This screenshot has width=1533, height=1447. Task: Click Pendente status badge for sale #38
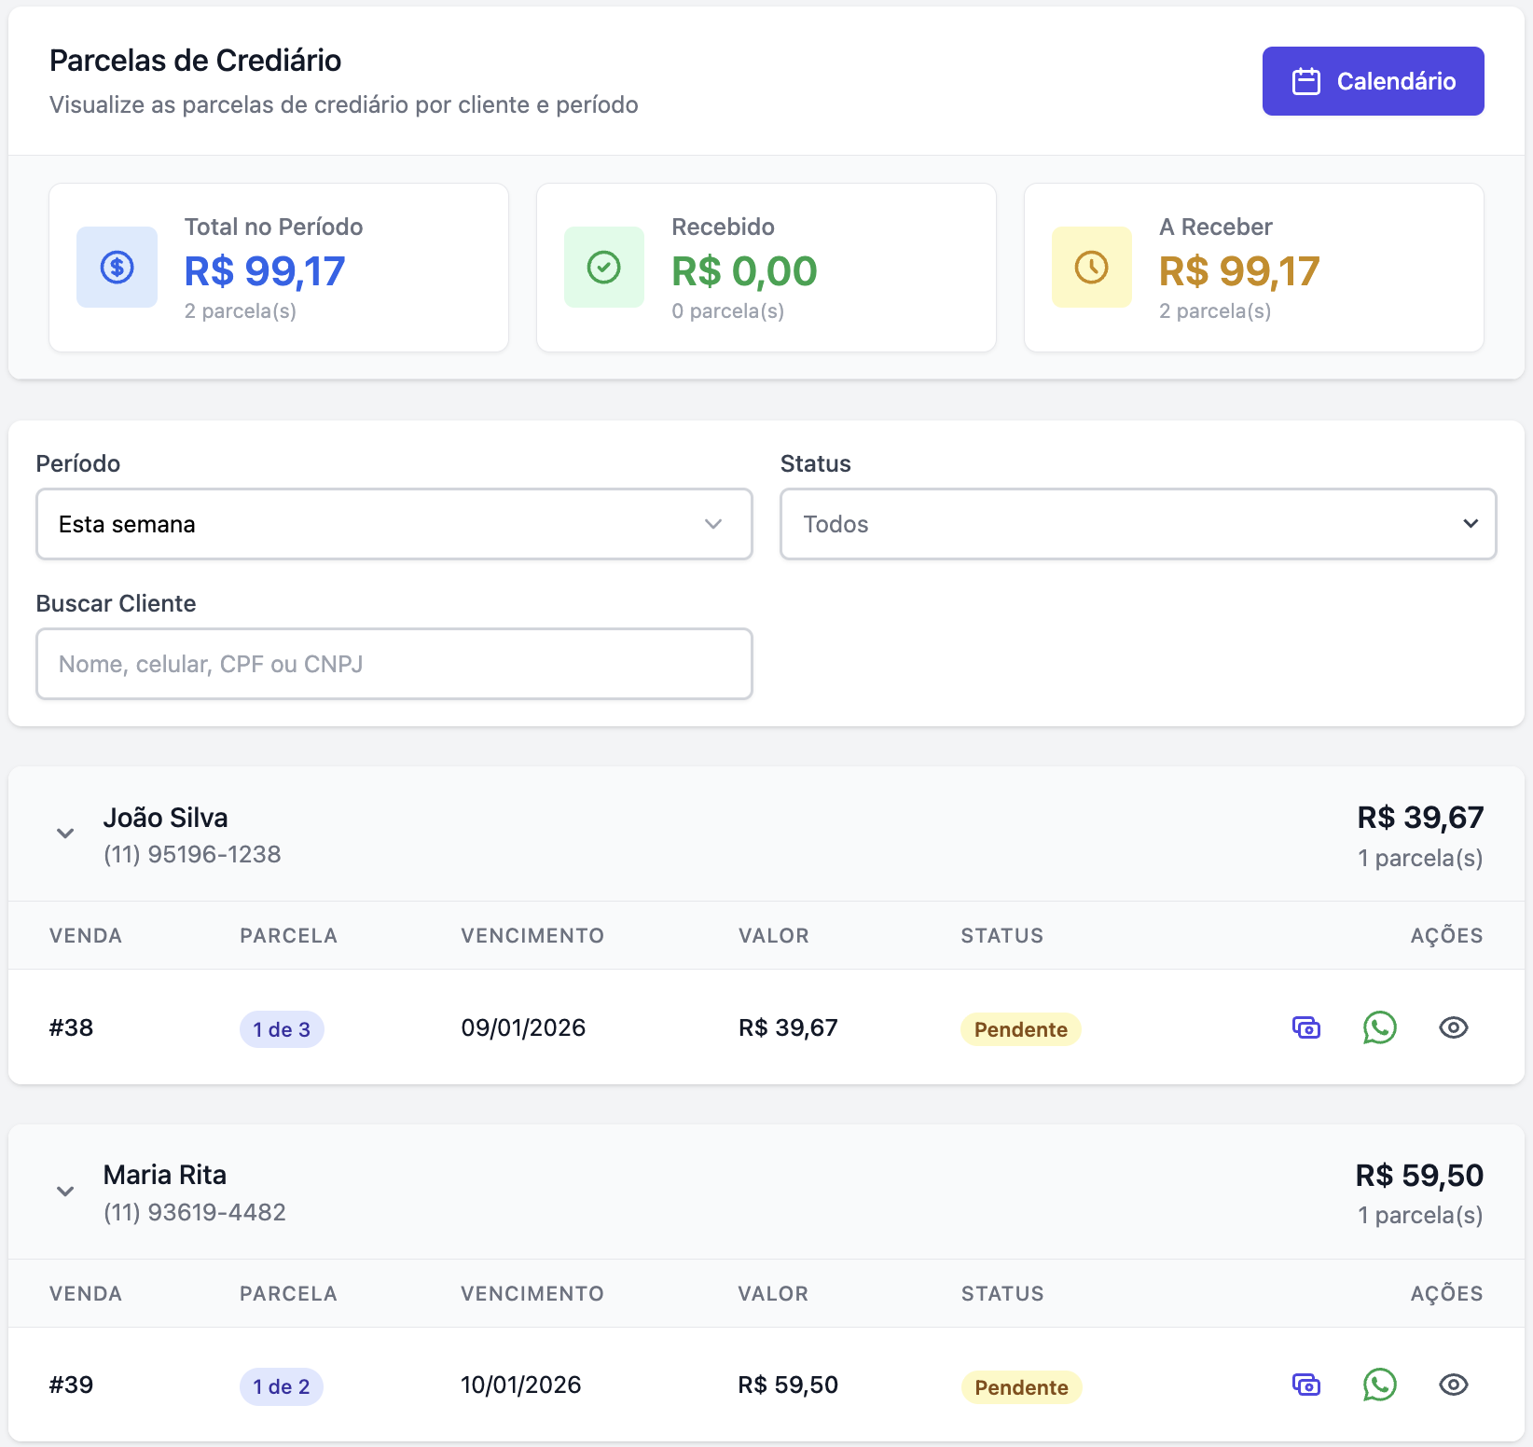click(x=1020, y=1029)
